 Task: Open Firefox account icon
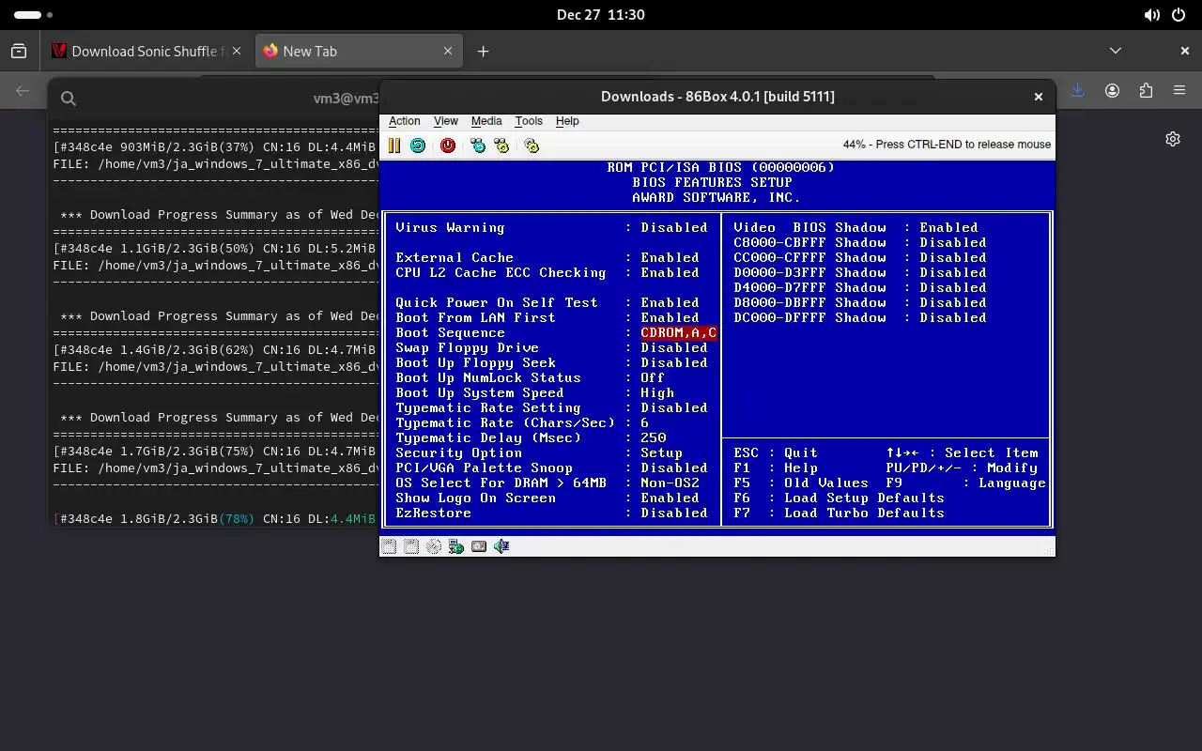(x=1112, y=91)
